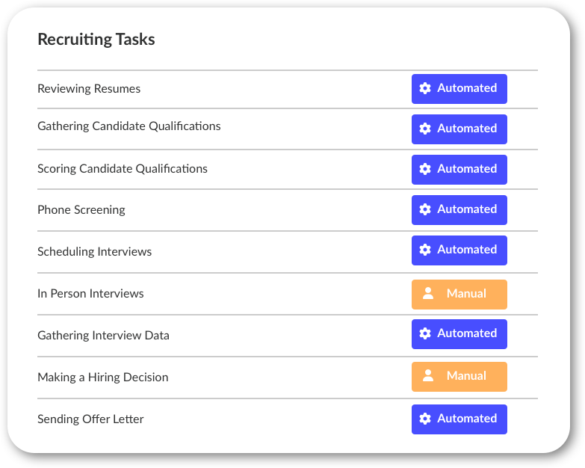Select the Gathering Candidate Qualifications task label
Image resolution: width=585 pixels, height=468 pixels.
129,126
